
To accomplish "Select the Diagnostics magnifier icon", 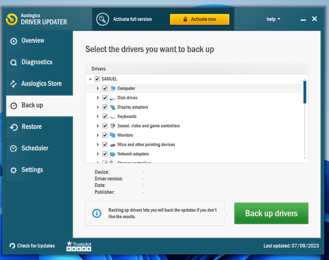I will (x=13, y=62).
